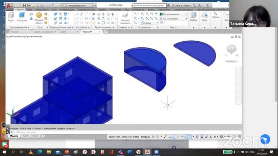Click the Move tool in Редактирование panel
Image resolution: width=278 pixels, height=156 pixels.
point(103,14)
